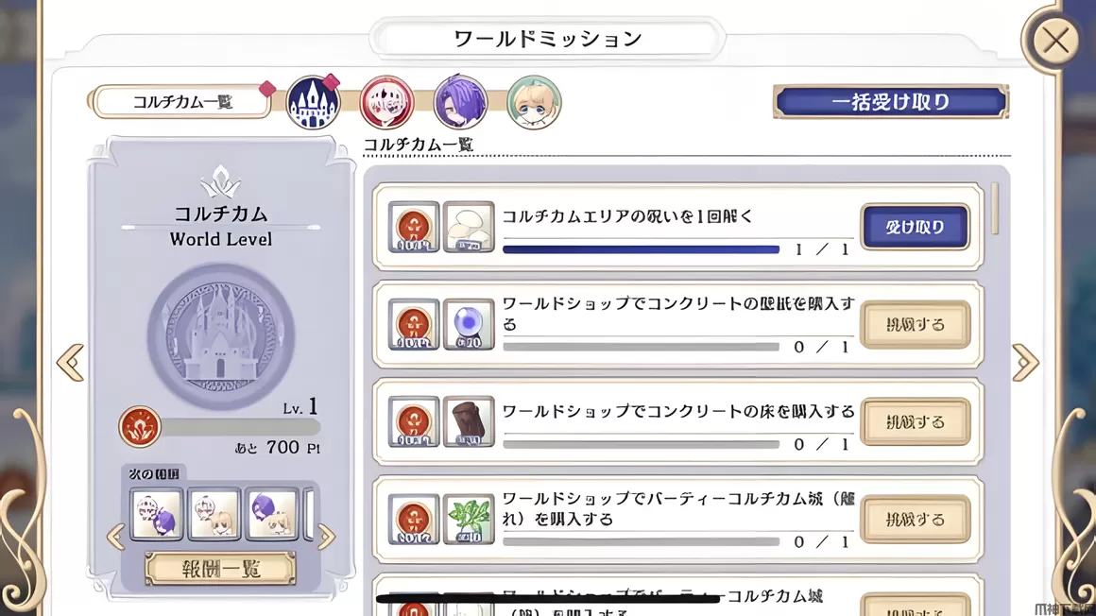Viewport: 1096px width, 616px height.
Task: Select the castle emblem tab icon
Action: click(313, 102)
